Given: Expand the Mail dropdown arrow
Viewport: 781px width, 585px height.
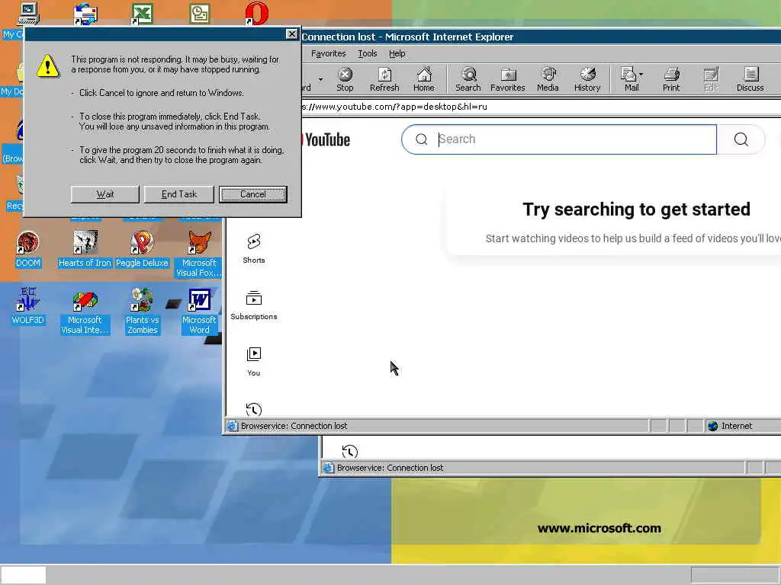Looking at the screenshot, I should pos(641,74).
